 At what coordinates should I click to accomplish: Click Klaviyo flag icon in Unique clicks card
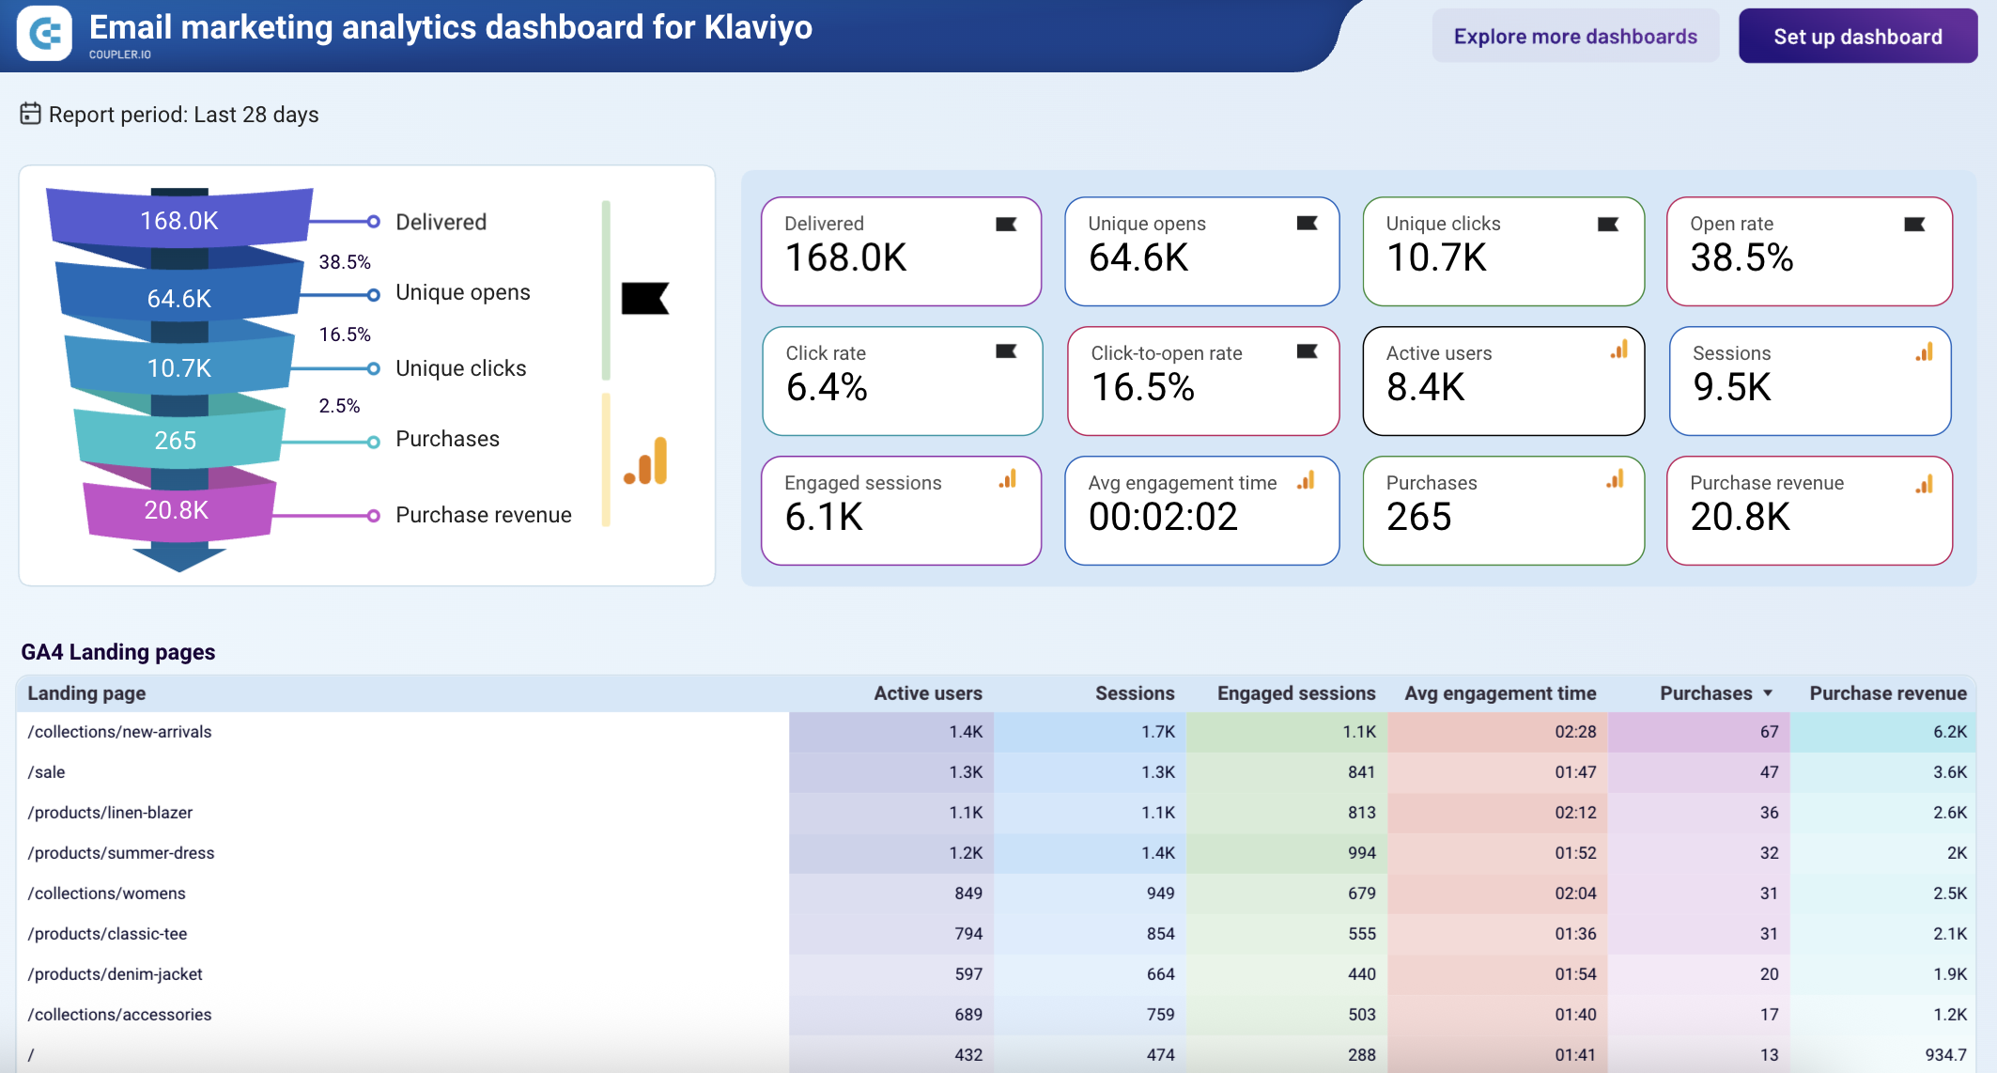pyautogui.click(x=1608, y=224)
